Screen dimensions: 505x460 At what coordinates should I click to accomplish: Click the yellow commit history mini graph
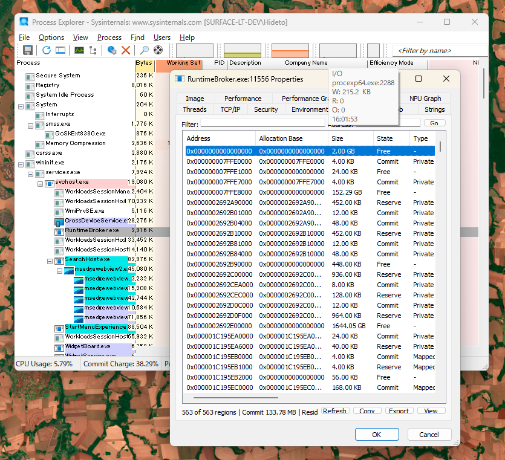pyautogui.click(x=242, y=51)
